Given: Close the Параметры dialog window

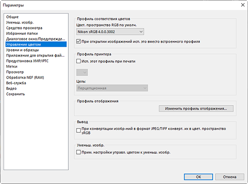Looking at the screenshot, I should click(x=243, y=5).
